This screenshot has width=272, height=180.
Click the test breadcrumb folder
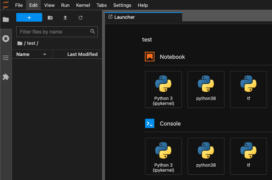point(31,43)
